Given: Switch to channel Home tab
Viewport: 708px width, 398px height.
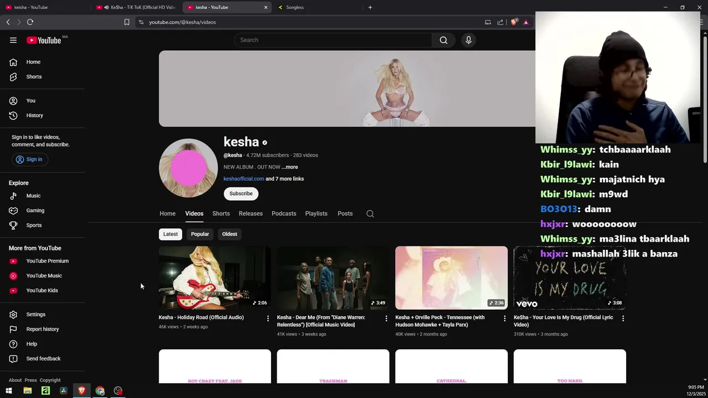Looking at the screenshot, I should (168, 213).
